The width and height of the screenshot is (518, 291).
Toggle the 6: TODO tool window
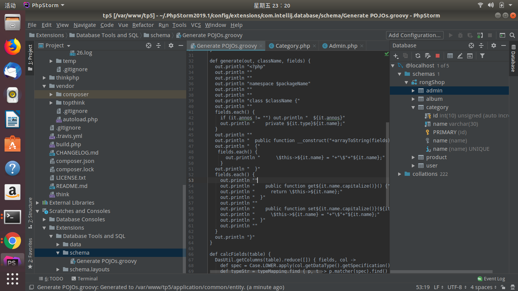click(50, 278)
